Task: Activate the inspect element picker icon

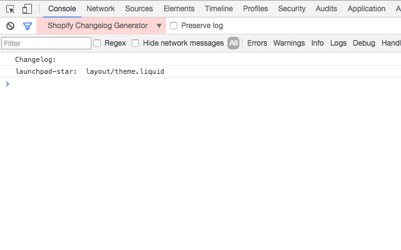Action: click(x=11, y=9)
